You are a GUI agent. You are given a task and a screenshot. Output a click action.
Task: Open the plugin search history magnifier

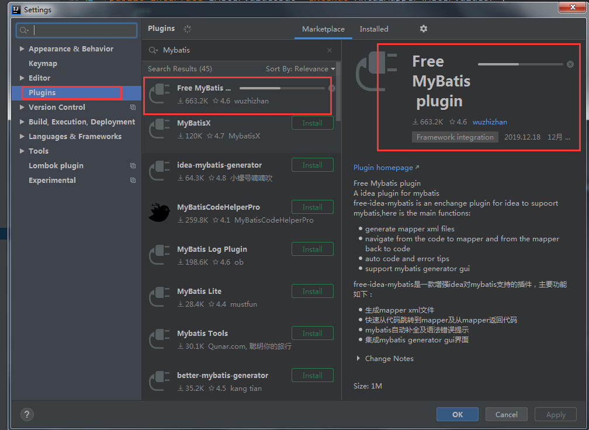[x=153, y=50]
